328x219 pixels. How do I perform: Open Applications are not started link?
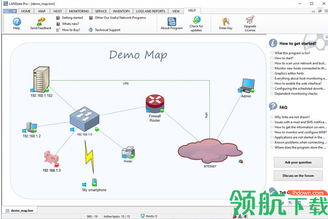coord(300,137)
